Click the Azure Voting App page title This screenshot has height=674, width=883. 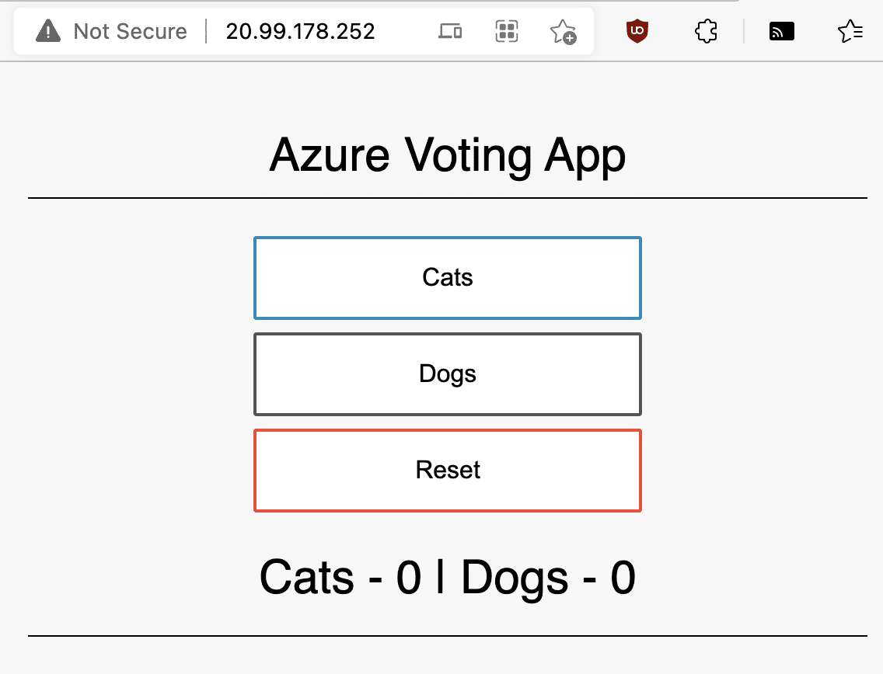coord(448,155)
